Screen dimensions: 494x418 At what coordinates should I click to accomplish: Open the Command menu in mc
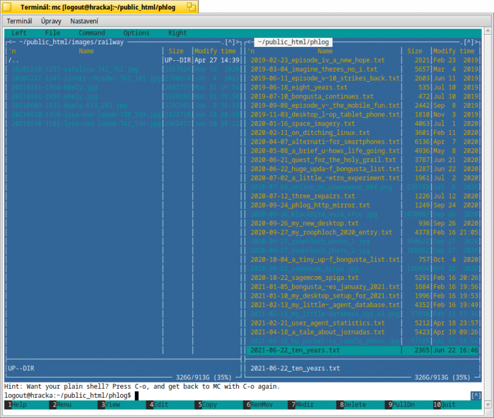(92, 33)
